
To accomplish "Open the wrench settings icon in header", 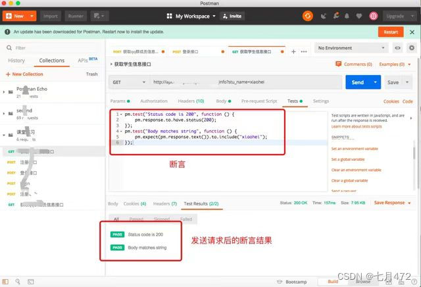I will [336, 16].
